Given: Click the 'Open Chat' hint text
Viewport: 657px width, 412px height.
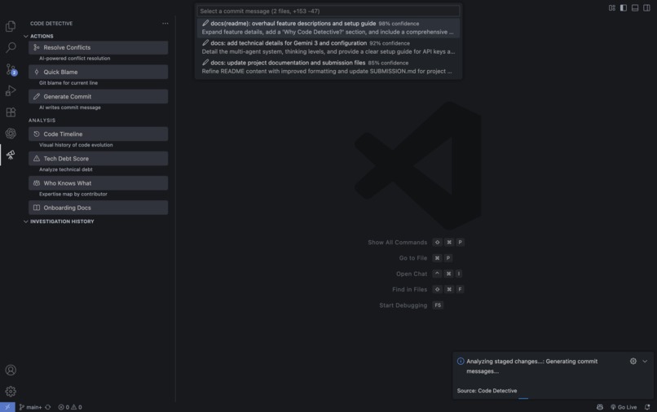Looking at the screenshot, I should tap(412, 274).
